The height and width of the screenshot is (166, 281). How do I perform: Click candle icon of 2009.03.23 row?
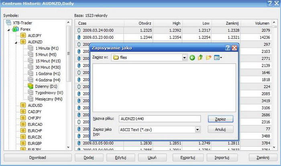[79, 37]
